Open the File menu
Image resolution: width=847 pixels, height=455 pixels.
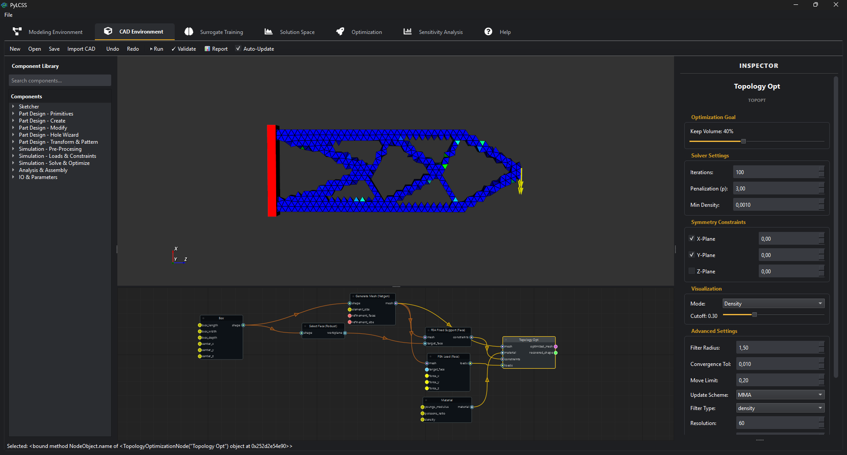click(x=8, y=15)
